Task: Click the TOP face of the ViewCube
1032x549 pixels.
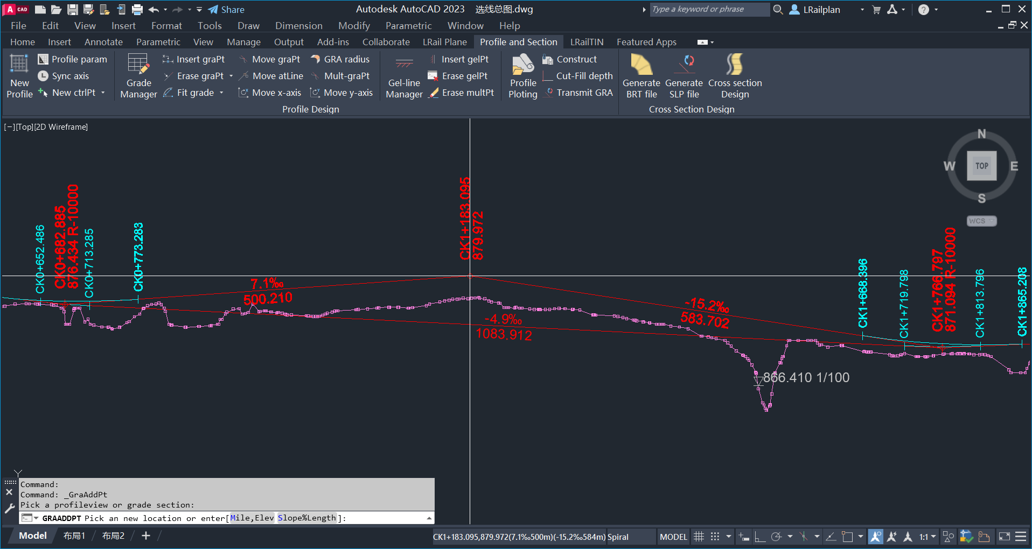Action: (x=981, y=166)
